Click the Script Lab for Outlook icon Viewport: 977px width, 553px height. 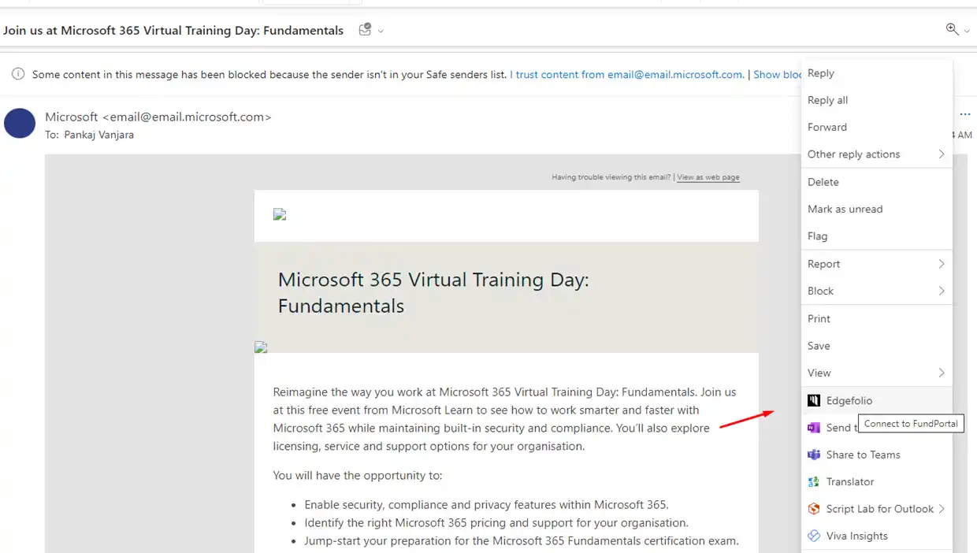coord(814,509)
